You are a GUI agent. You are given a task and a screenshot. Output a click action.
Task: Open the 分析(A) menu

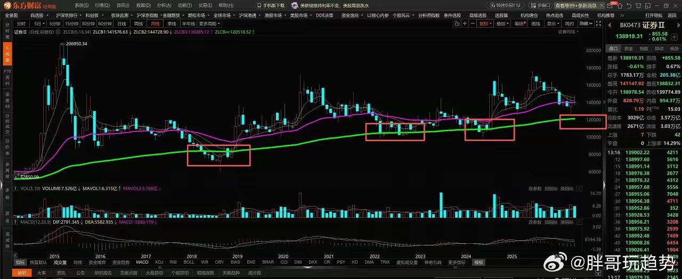tap(164, 5)
